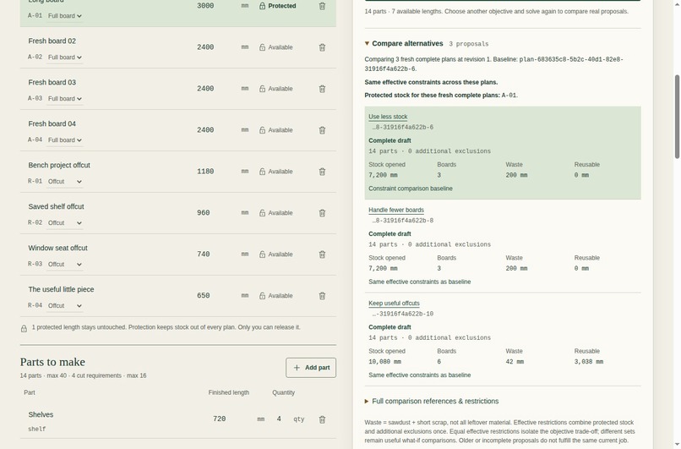The image size is (681, 449).
Task: Delete Fresh board 02 with trash icon
Action: (x=322, y=47)
